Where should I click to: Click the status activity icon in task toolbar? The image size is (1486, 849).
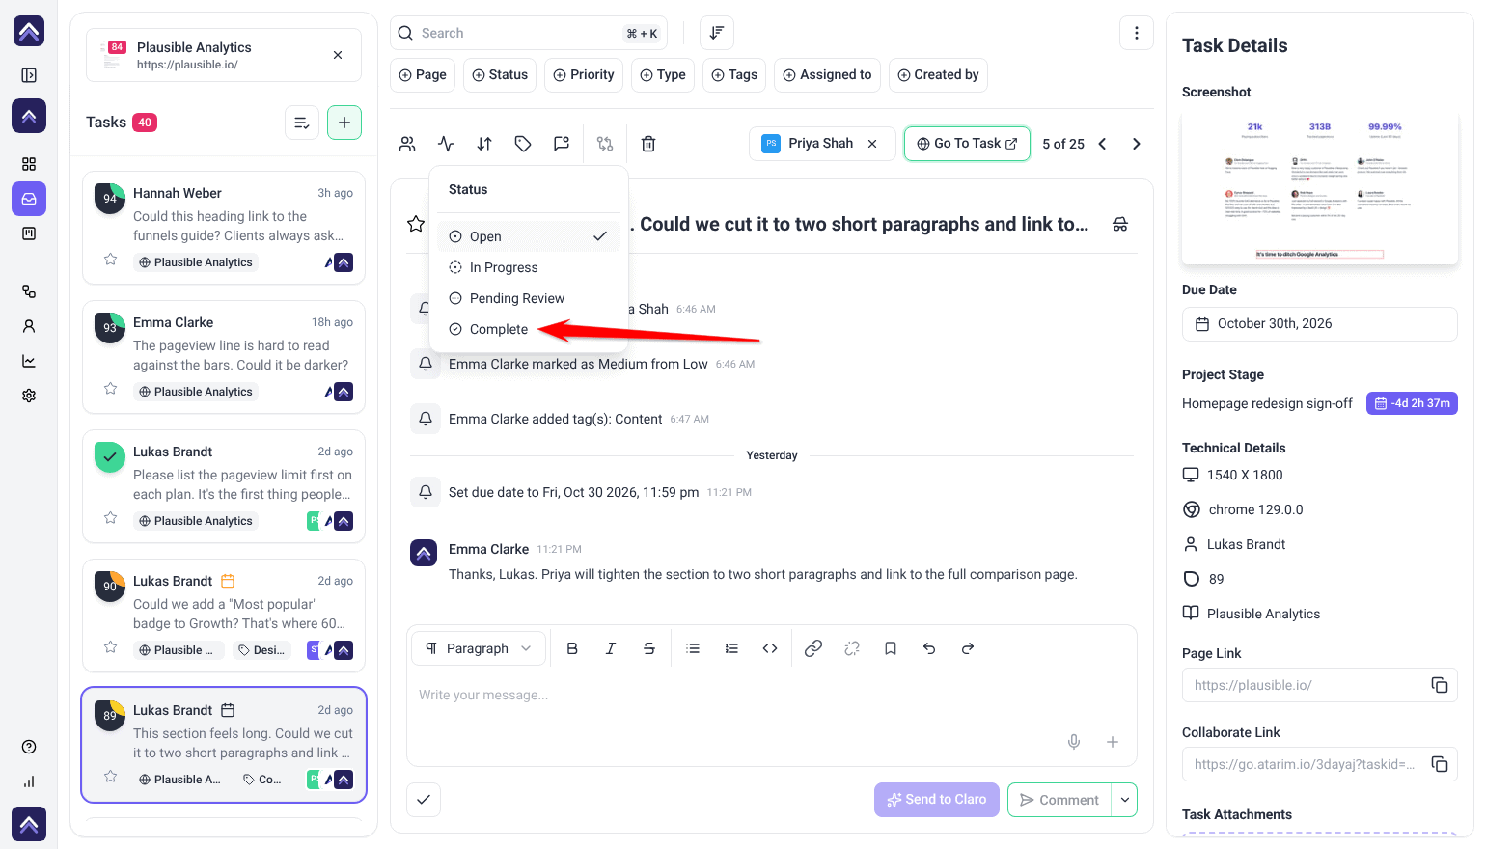pyautogui.click(x=446, y=144)
